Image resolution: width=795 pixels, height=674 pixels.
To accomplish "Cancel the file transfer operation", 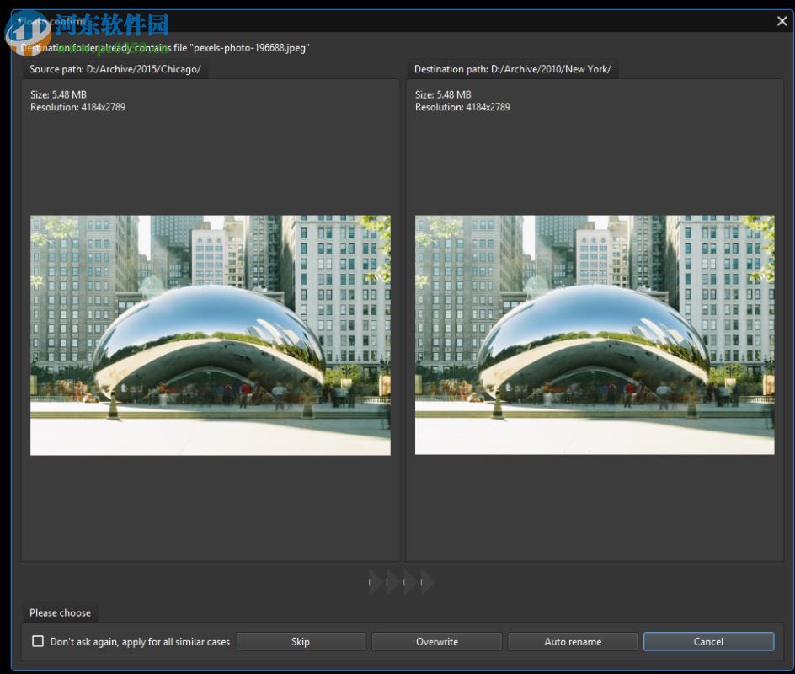I will pyautogui.click(x=708, y=641).
